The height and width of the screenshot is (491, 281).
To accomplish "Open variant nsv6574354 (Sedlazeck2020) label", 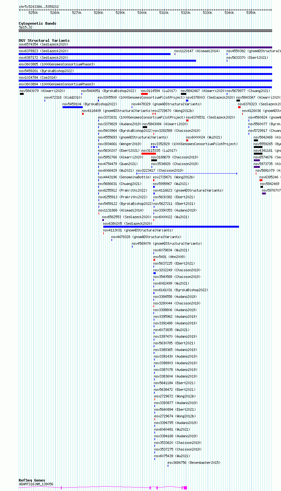I will pos(44,45).
